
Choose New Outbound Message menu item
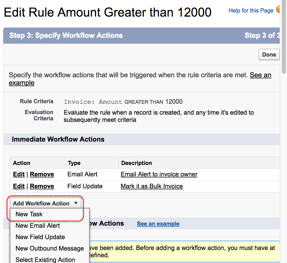coord(50,248)
